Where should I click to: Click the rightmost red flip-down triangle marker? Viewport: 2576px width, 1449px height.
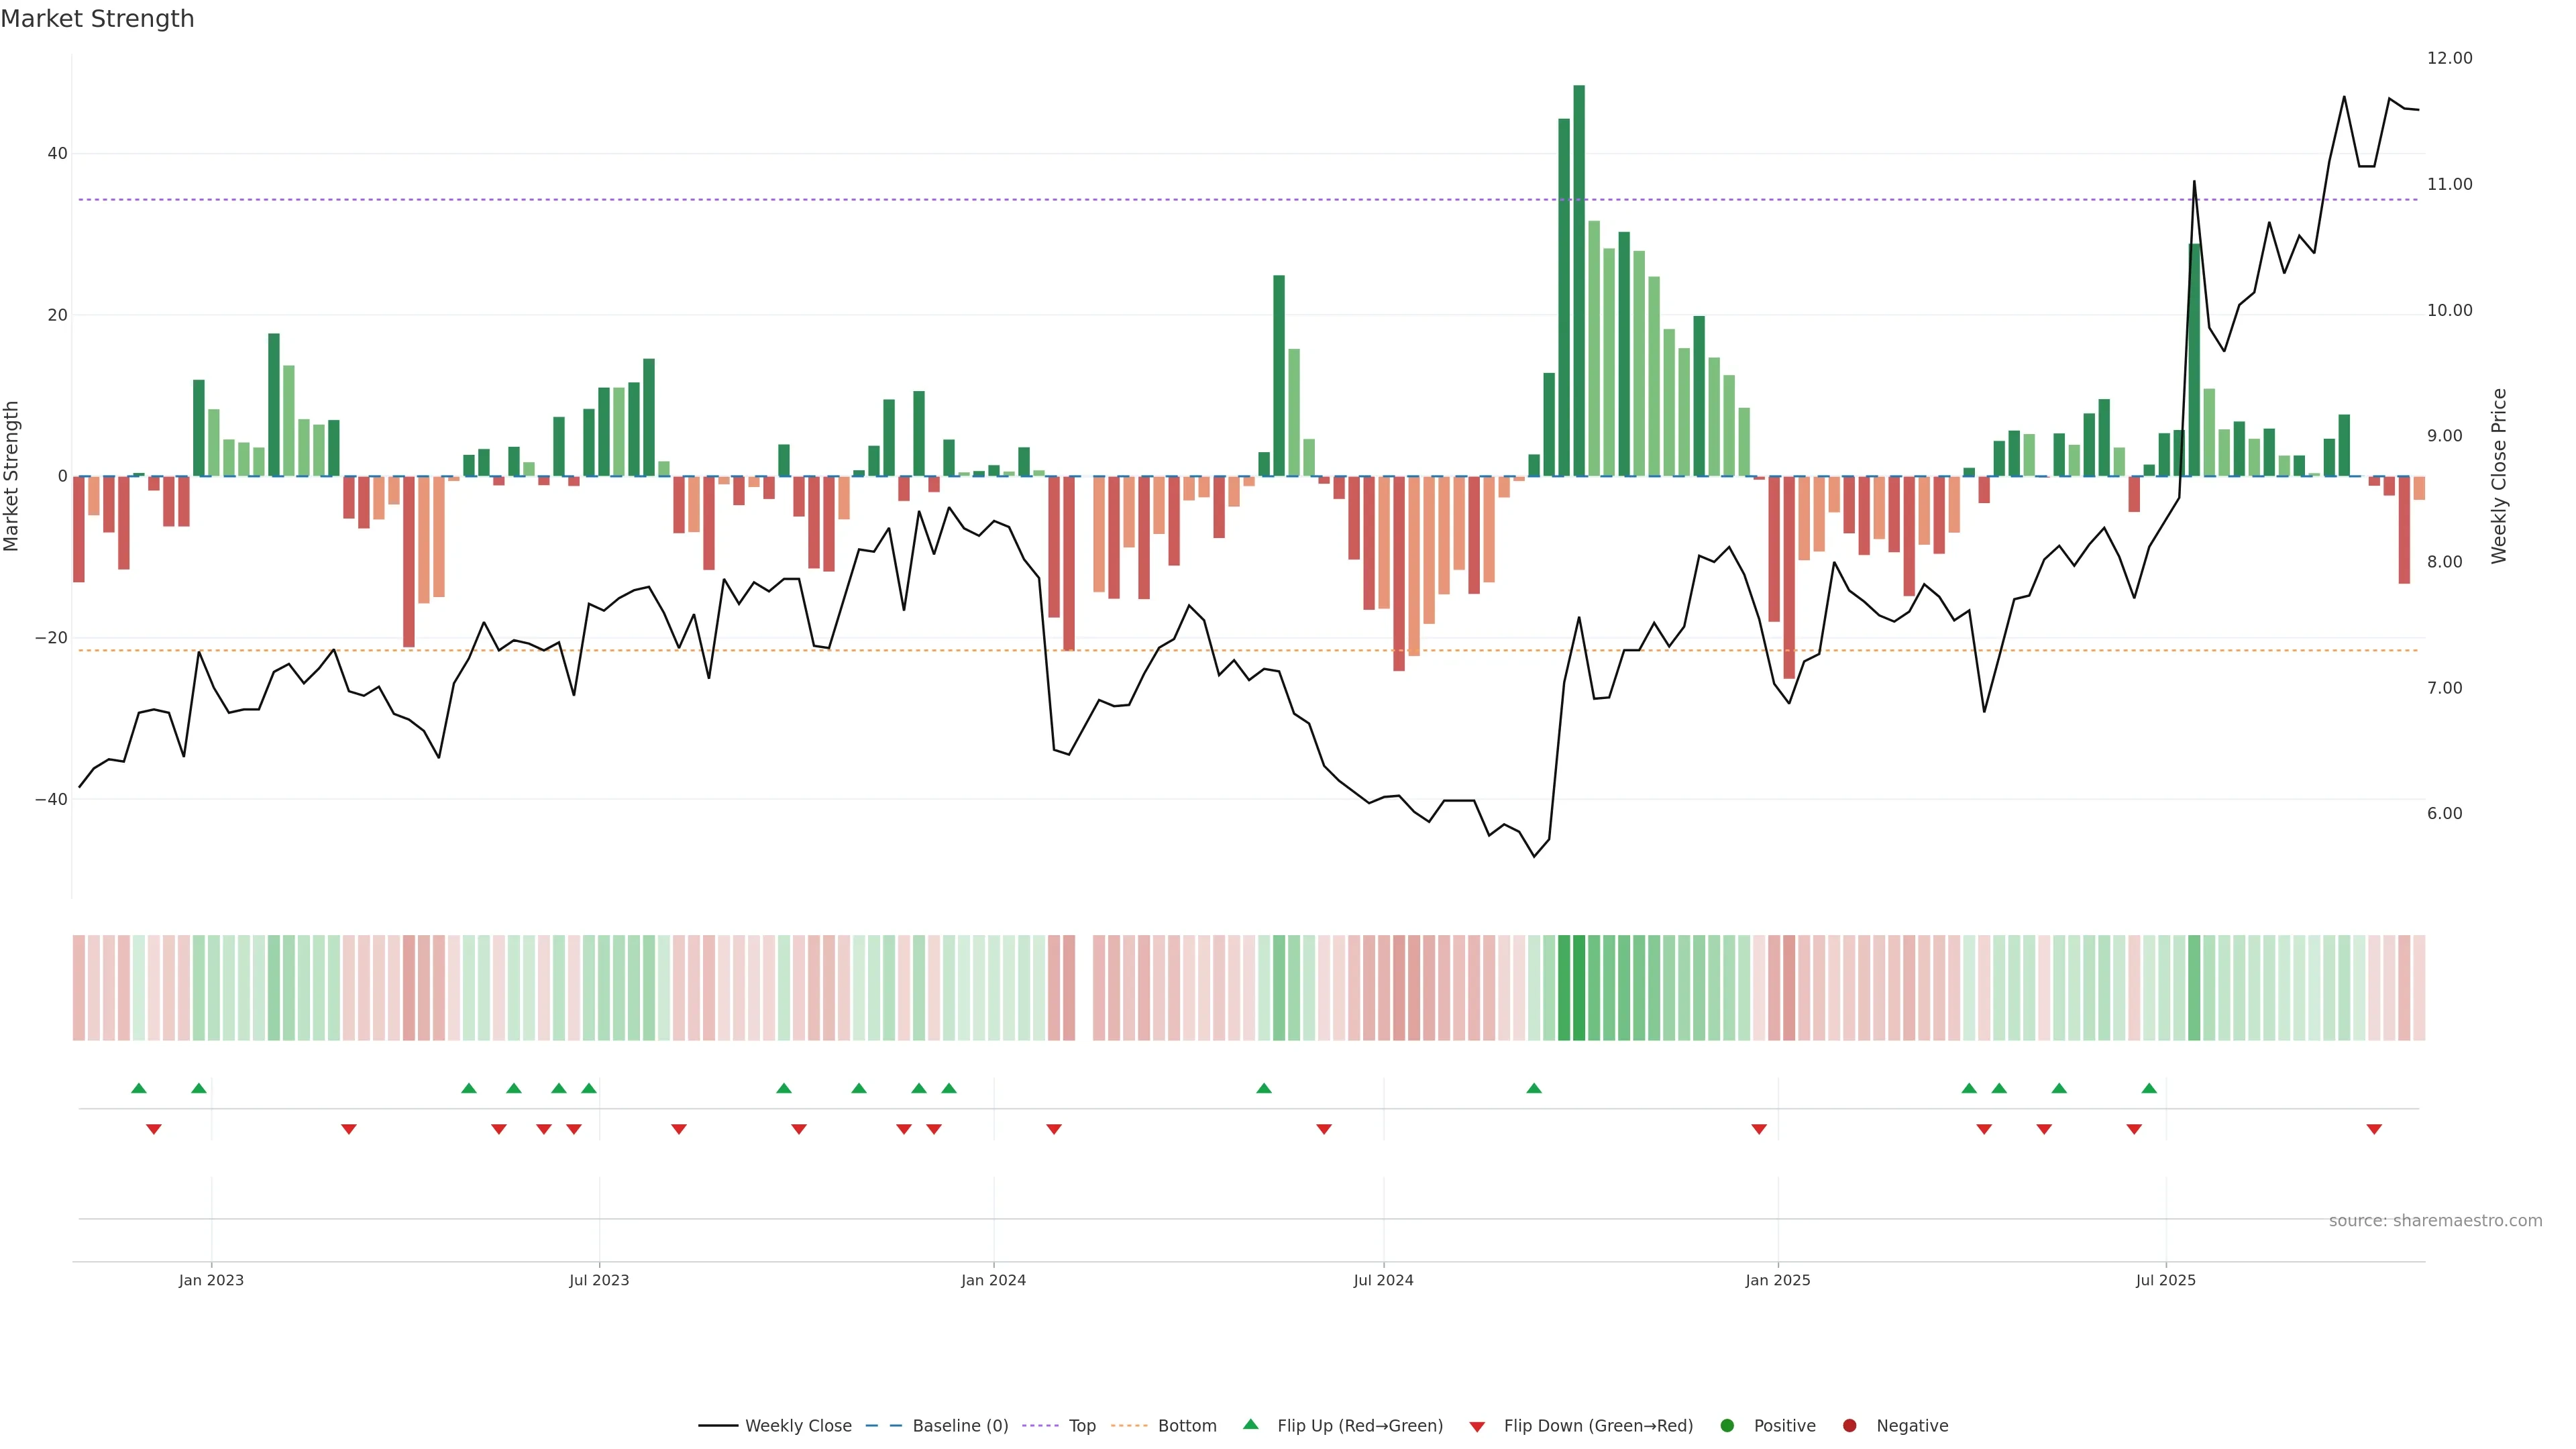pos(2374,1129)
